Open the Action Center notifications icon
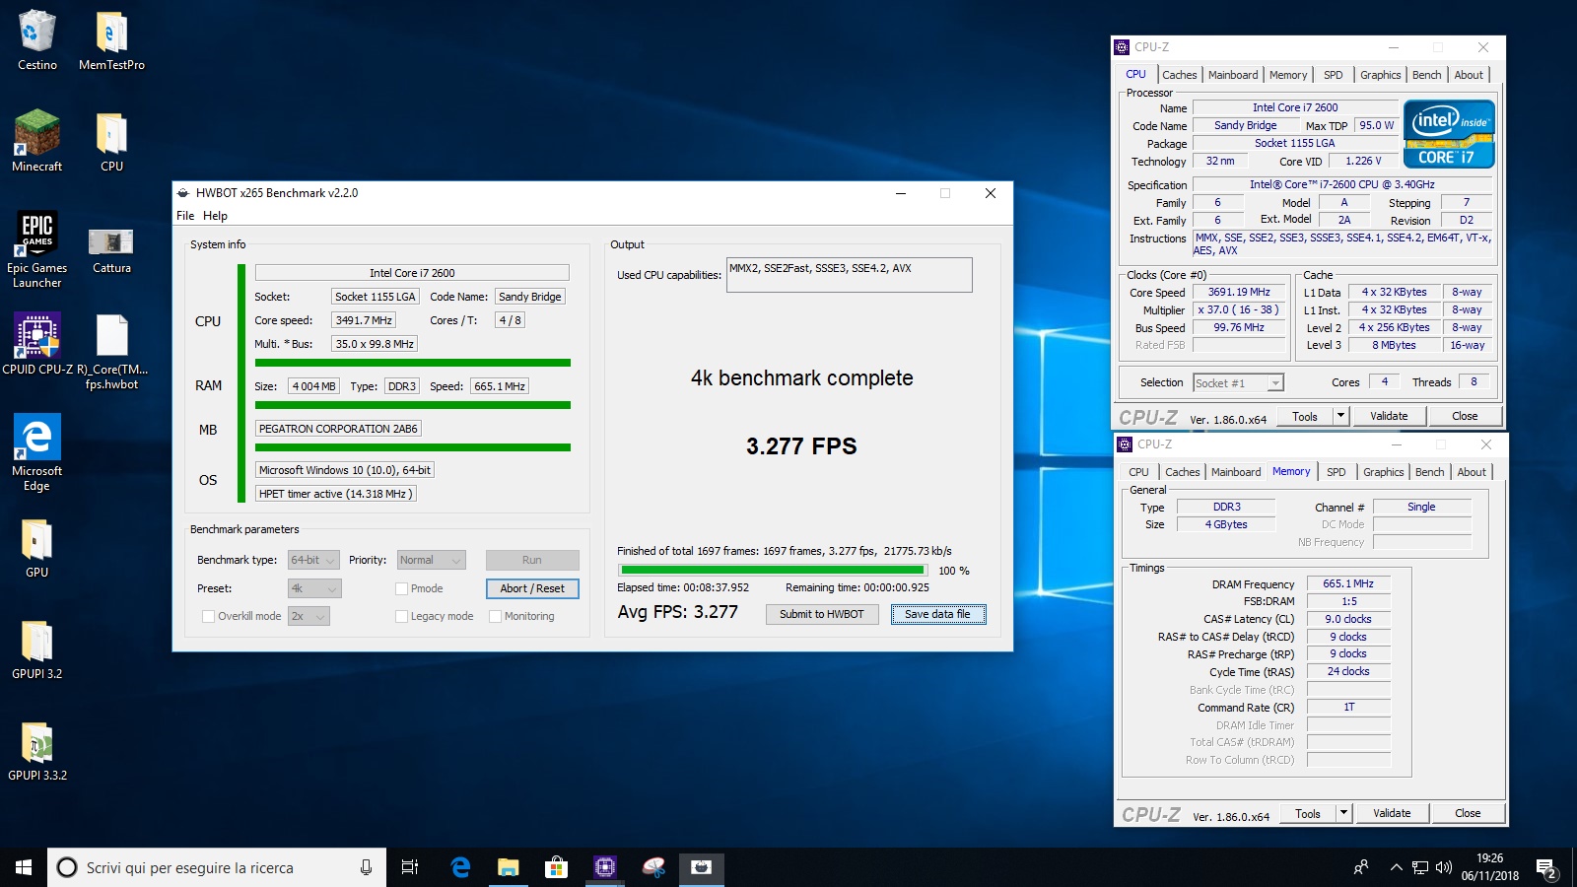This screenshot has height=887, width=1577. (1546, 867)
